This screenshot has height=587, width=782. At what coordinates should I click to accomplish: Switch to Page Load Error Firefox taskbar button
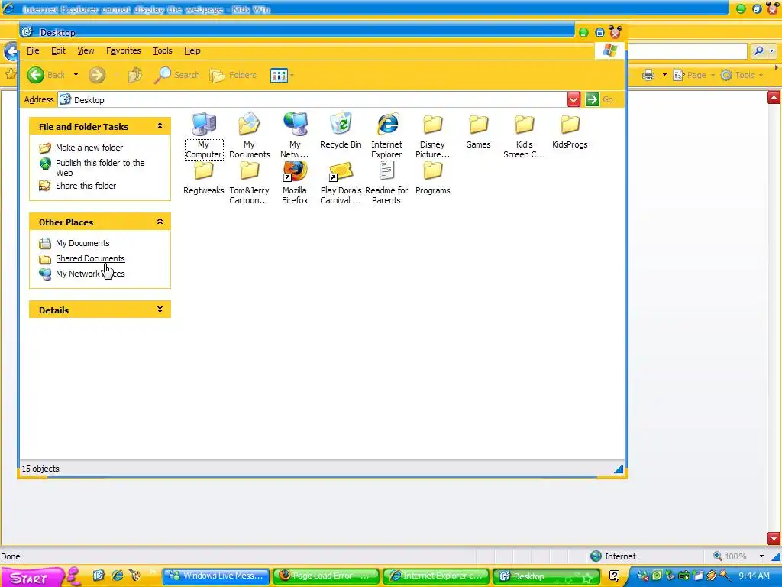pos(326,576)
